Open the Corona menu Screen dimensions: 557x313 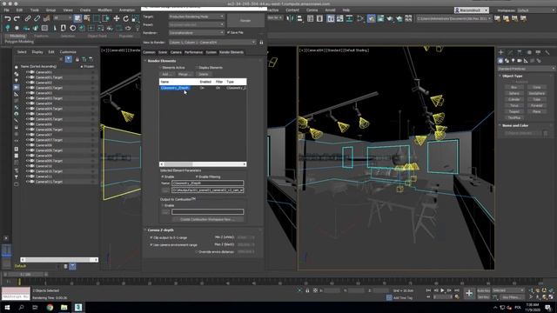click(312, 10)
